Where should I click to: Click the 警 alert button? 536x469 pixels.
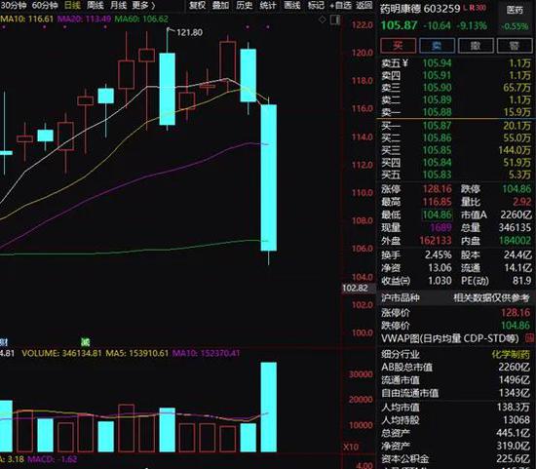(515, 46)
